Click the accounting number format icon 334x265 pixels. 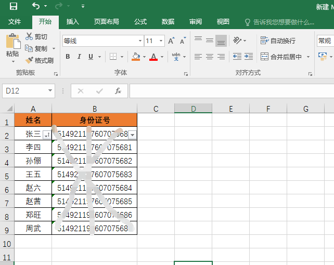pyautogui.click(x=323, y=57)
